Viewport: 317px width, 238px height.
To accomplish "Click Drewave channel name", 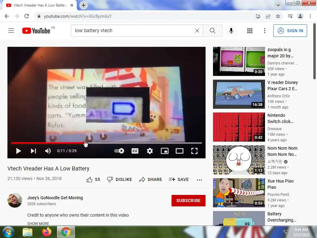I will pos(274,129).
